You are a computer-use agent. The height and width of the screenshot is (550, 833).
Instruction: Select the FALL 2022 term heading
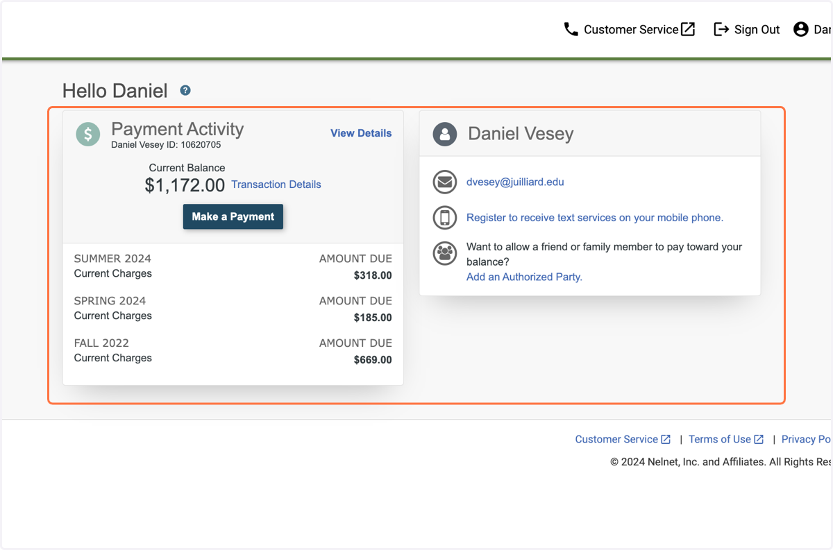pyautogui.click(x=101, y=343)
